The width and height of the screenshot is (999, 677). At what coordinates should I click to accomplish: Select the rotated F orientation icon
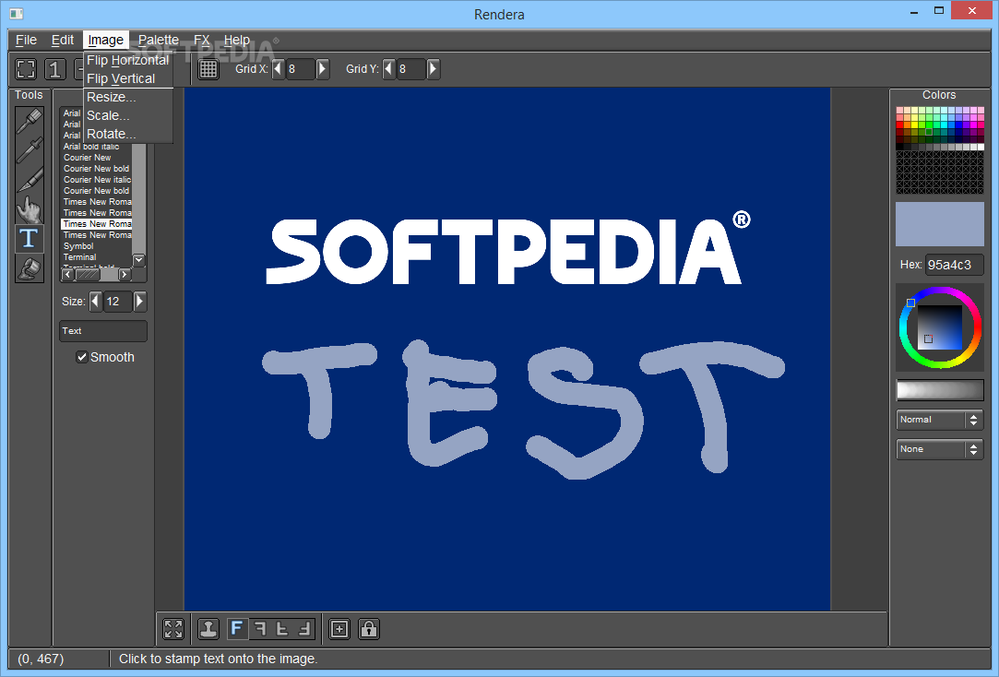pyautogui.click(x=304, y=629)
